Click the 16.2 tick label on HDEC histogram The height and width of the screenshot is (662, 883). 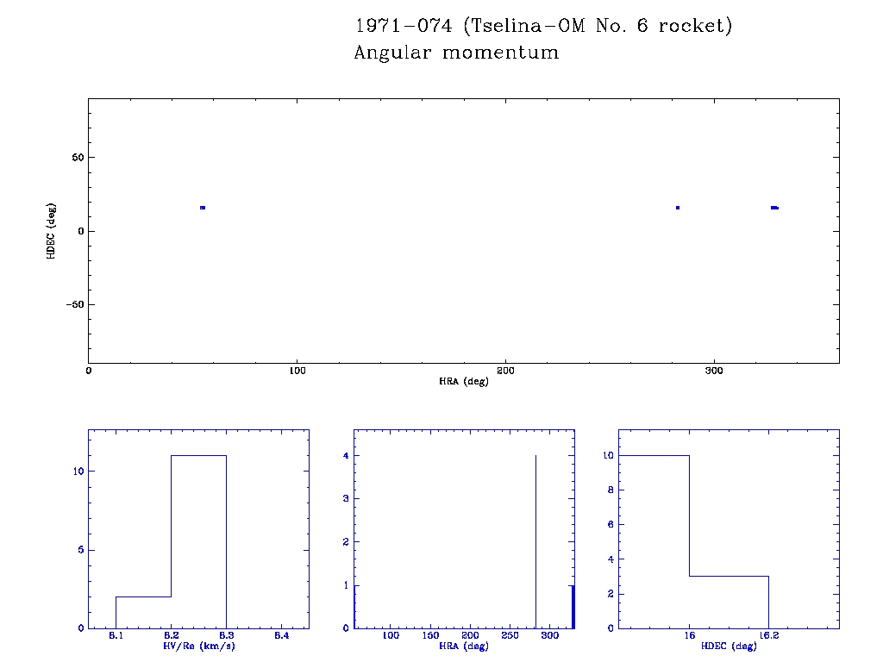768,635
